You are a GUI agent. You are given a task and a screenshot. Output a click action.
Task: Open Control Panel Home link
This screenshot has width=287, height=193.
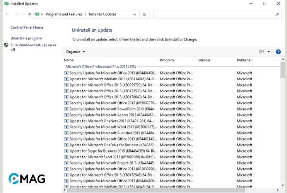click(27, 27)
